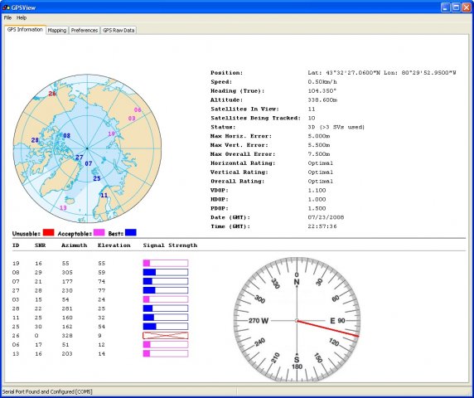Click signal strength bar for satellite ID 25
The height and width of the screenshot is (398, 474).
click(x=166, y=327)
